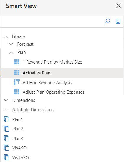
Task: Open 1 Revenue Plan by Market Size
Action: pyautogui.click(x=52, y=62)
